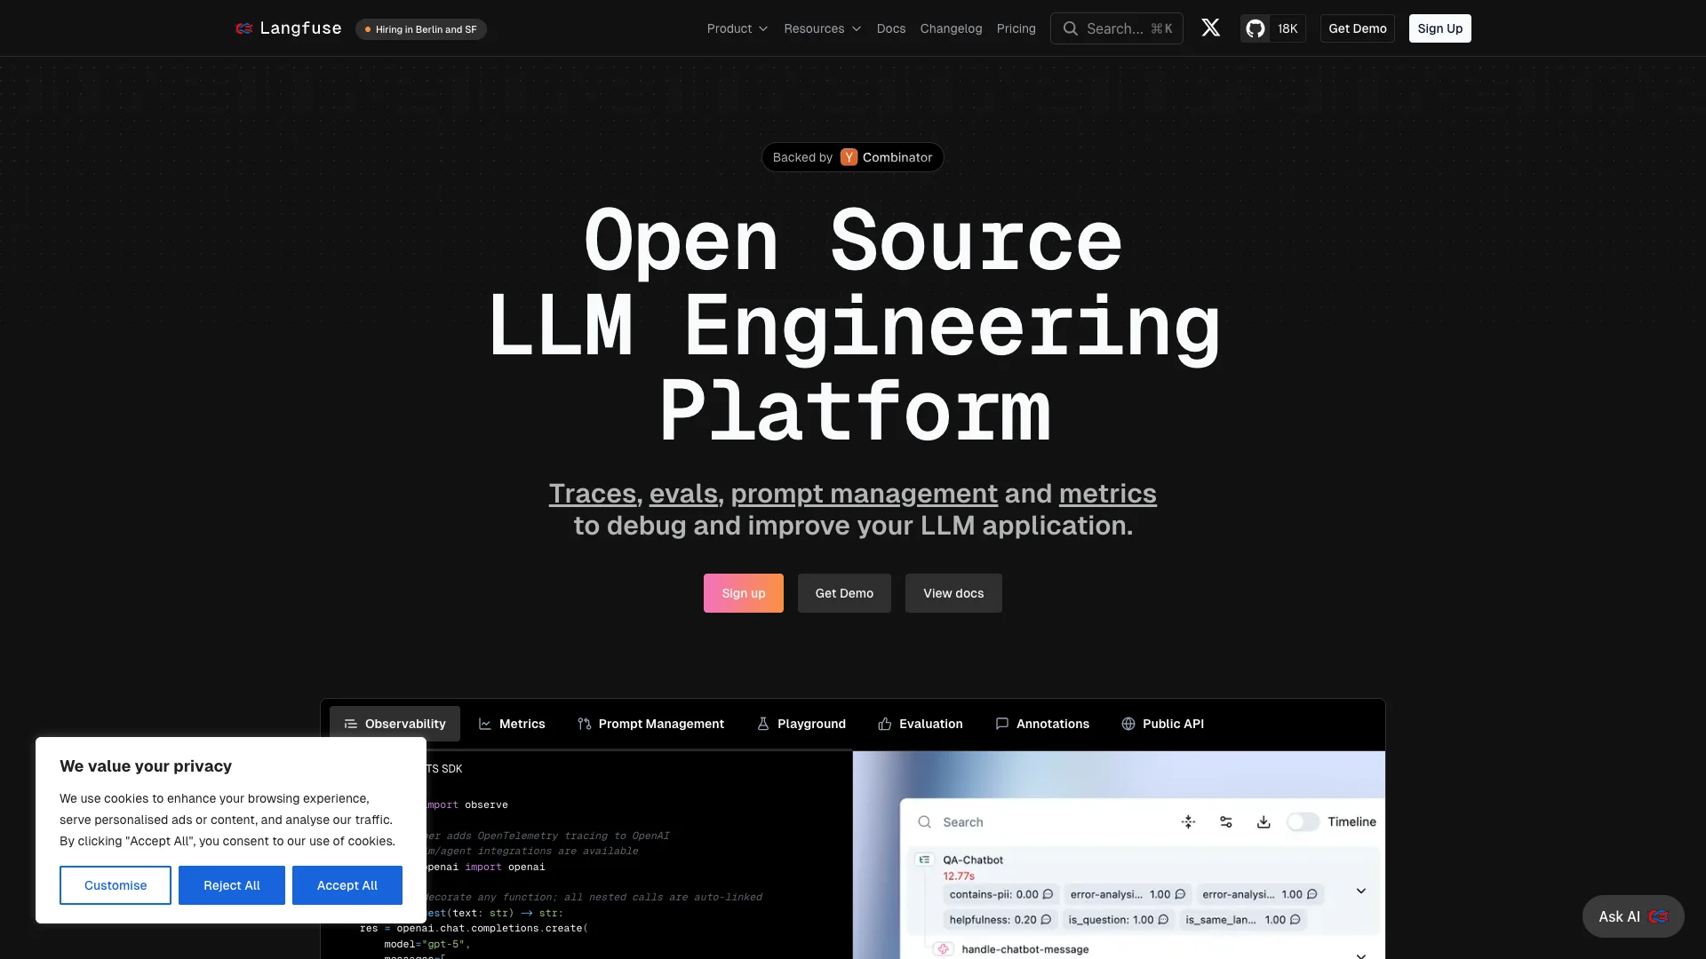Click the Search docs field in the navbar

1116,28
